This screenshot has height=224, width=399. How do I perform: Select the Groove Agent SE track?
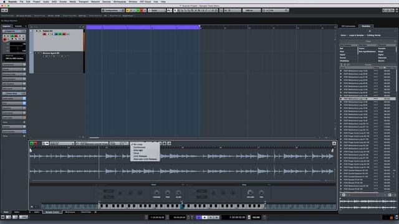58,62
